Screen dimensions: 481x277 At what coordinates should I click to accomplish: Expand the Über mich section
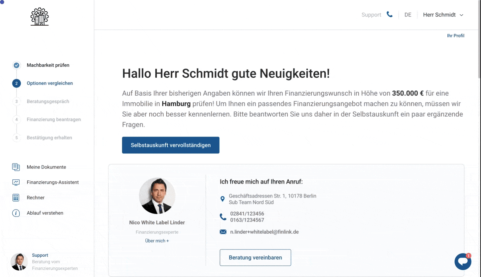[157, 241]
